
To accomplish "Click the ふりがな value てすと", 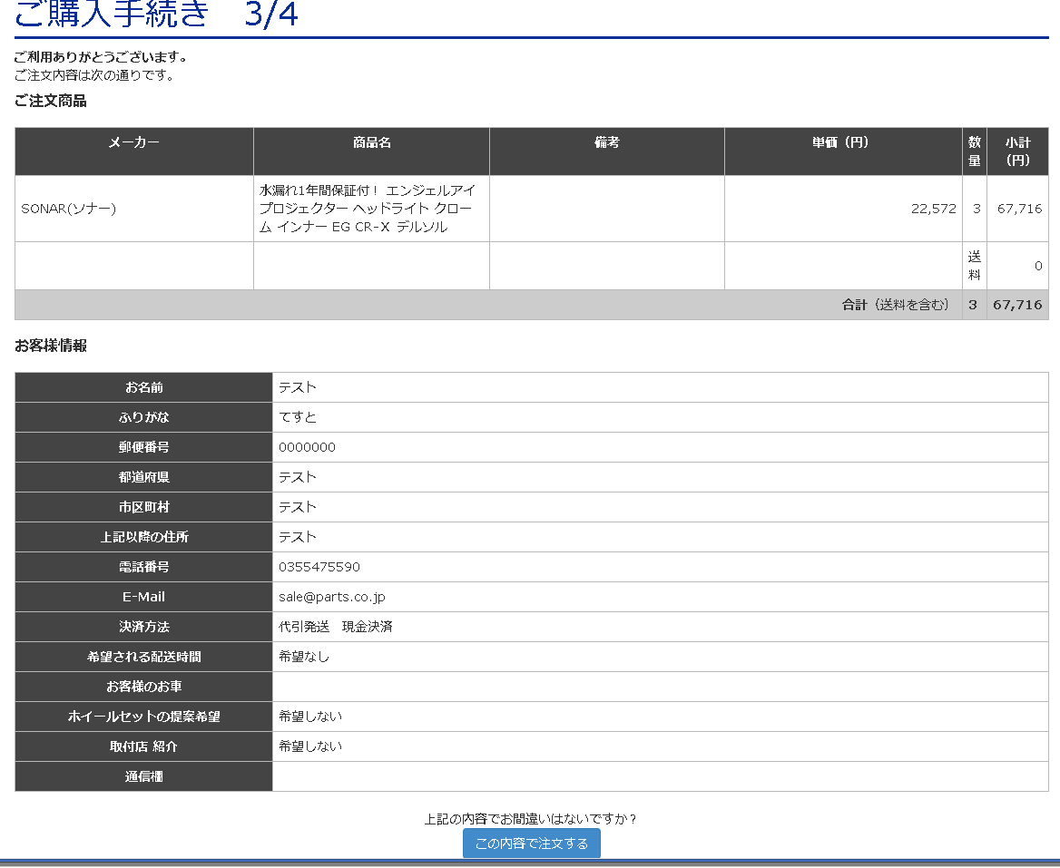I will click(x=298, y=417).
